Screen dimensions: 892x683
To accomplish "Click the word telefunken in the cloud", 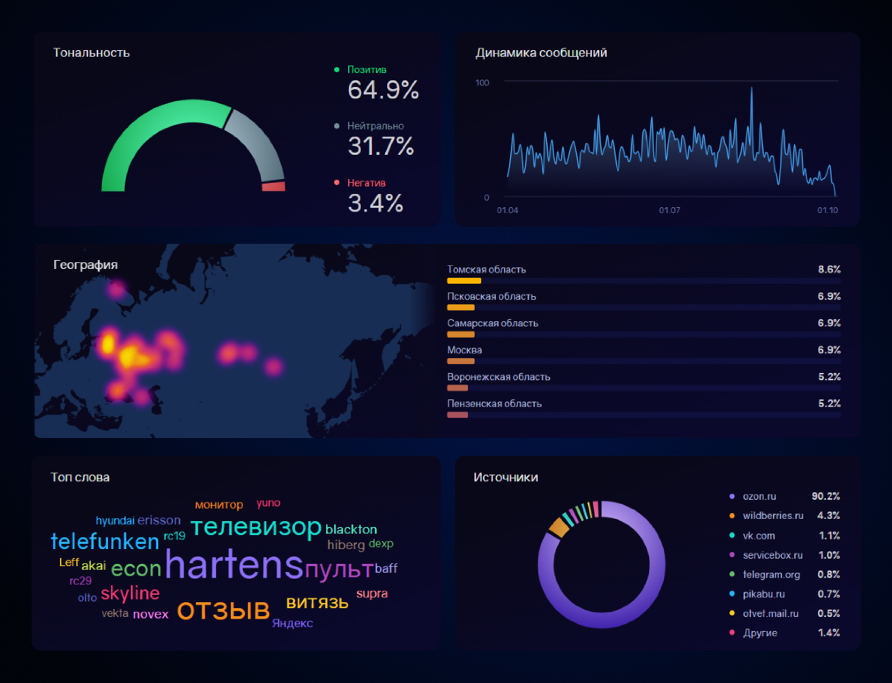I will pos(105,542).
